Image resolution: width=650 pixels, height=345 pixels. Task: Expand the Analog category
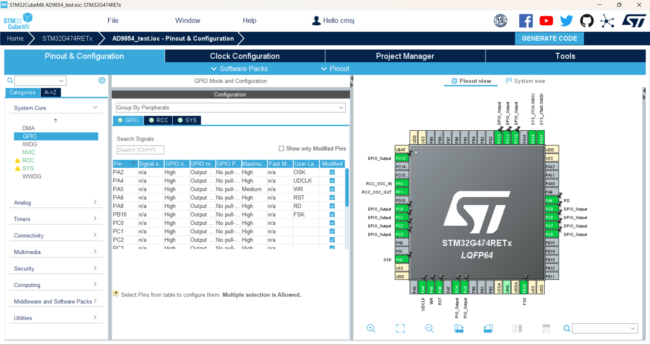(56, 202)
